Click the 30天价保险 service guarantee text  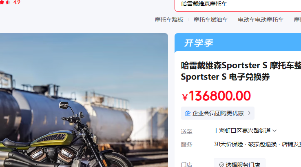tap(228, 144)
